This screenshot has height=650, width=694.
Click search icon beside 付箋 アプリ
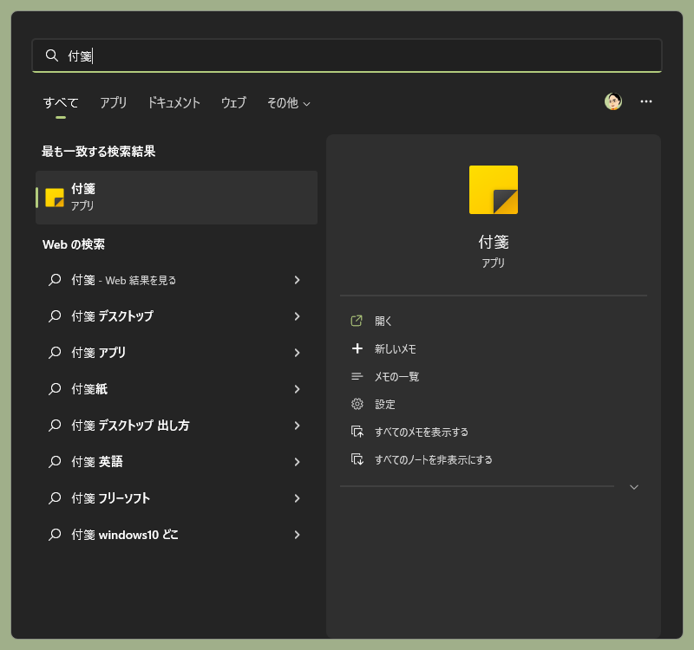tap(55, 353)
